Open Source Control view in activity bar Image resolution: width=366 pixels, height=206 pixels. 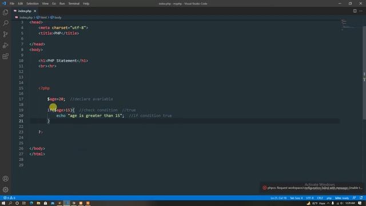coord(5,34)
